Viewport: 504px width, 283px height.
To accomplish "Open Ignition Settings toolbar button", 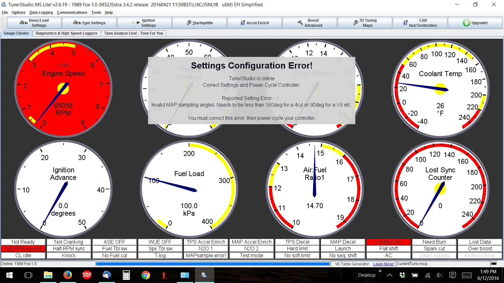I will (144, 23).
